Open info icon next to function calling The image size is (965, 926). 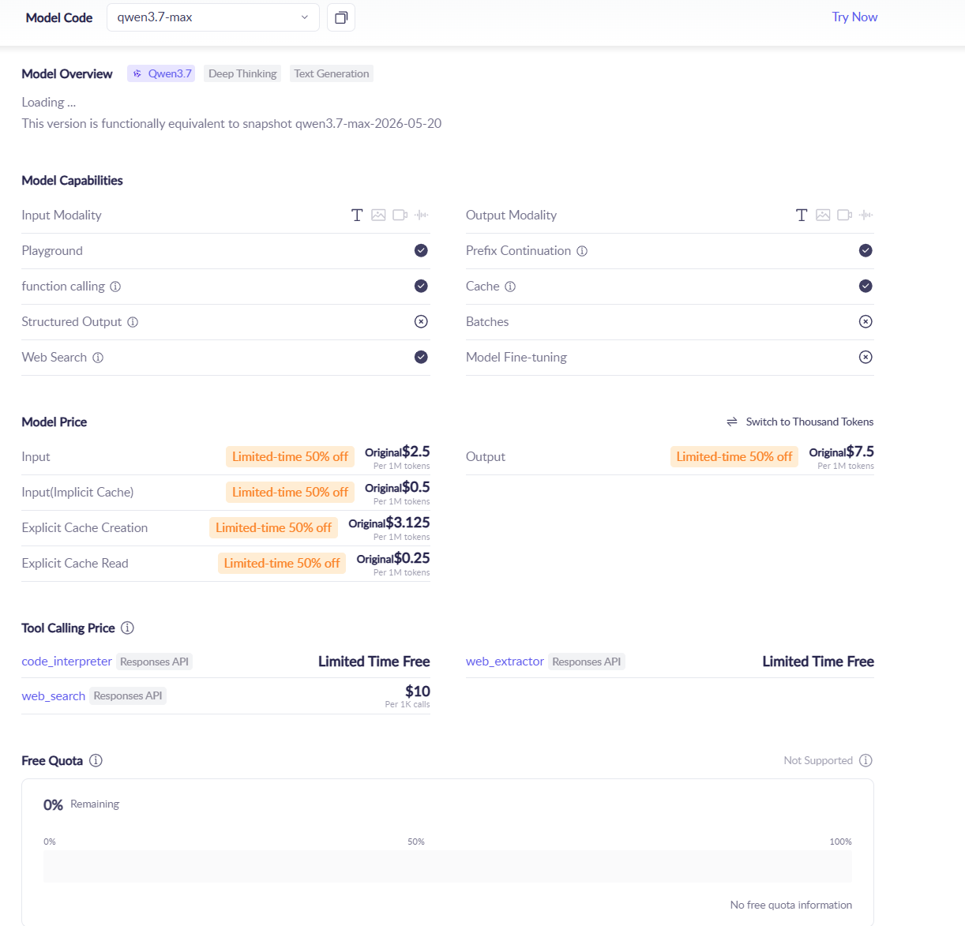coord(115,287)
